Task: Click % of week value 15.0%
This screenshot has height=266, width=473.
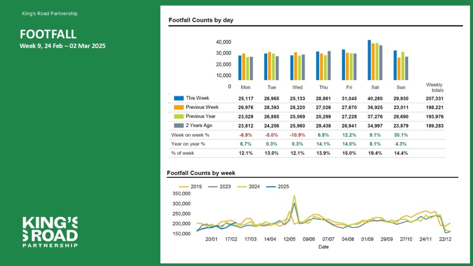Action: pos(349,153)
